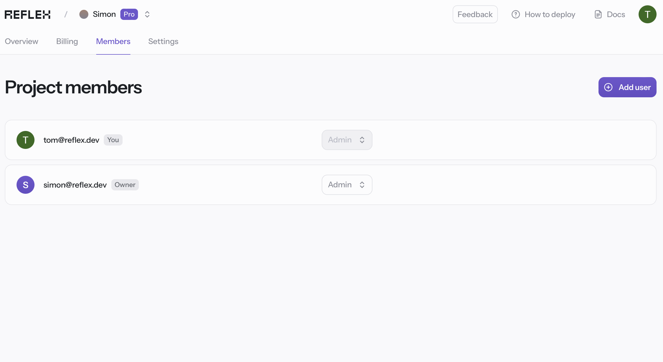The image size is (663, 362).
Task: Click the Add user button
Action: pos(627,87)
